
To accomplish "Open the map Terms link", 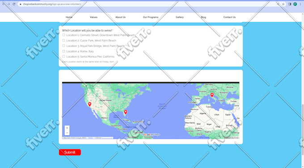I will [x=91, y=138].
